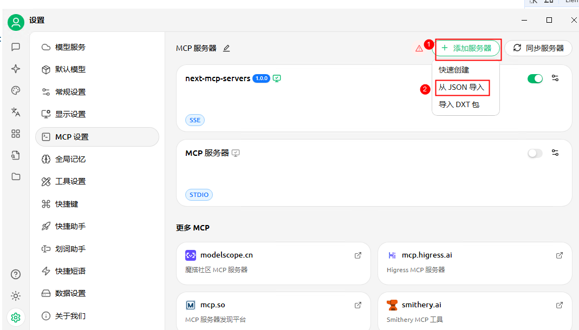
Task: Click the 魔搭社区 MCP 服务器 description
Action: (217, 270)
